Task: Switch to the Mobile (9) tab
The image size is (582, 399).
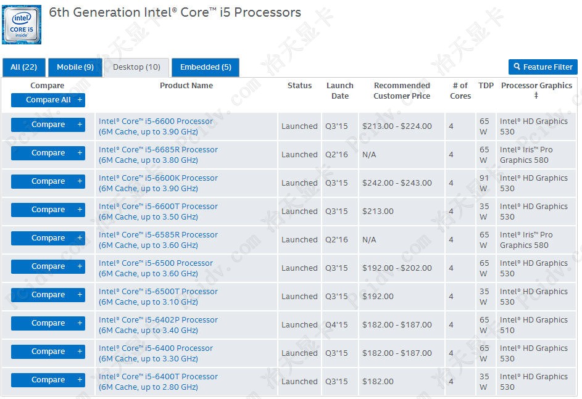Action: click(x=75, y=67)
